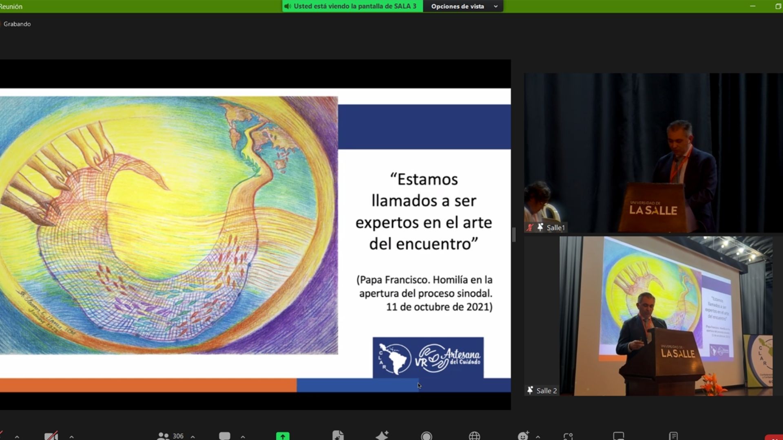Toggle the pin on Salle 2
This screenshot has width=783, height=440.
click(x=530, y=390)
